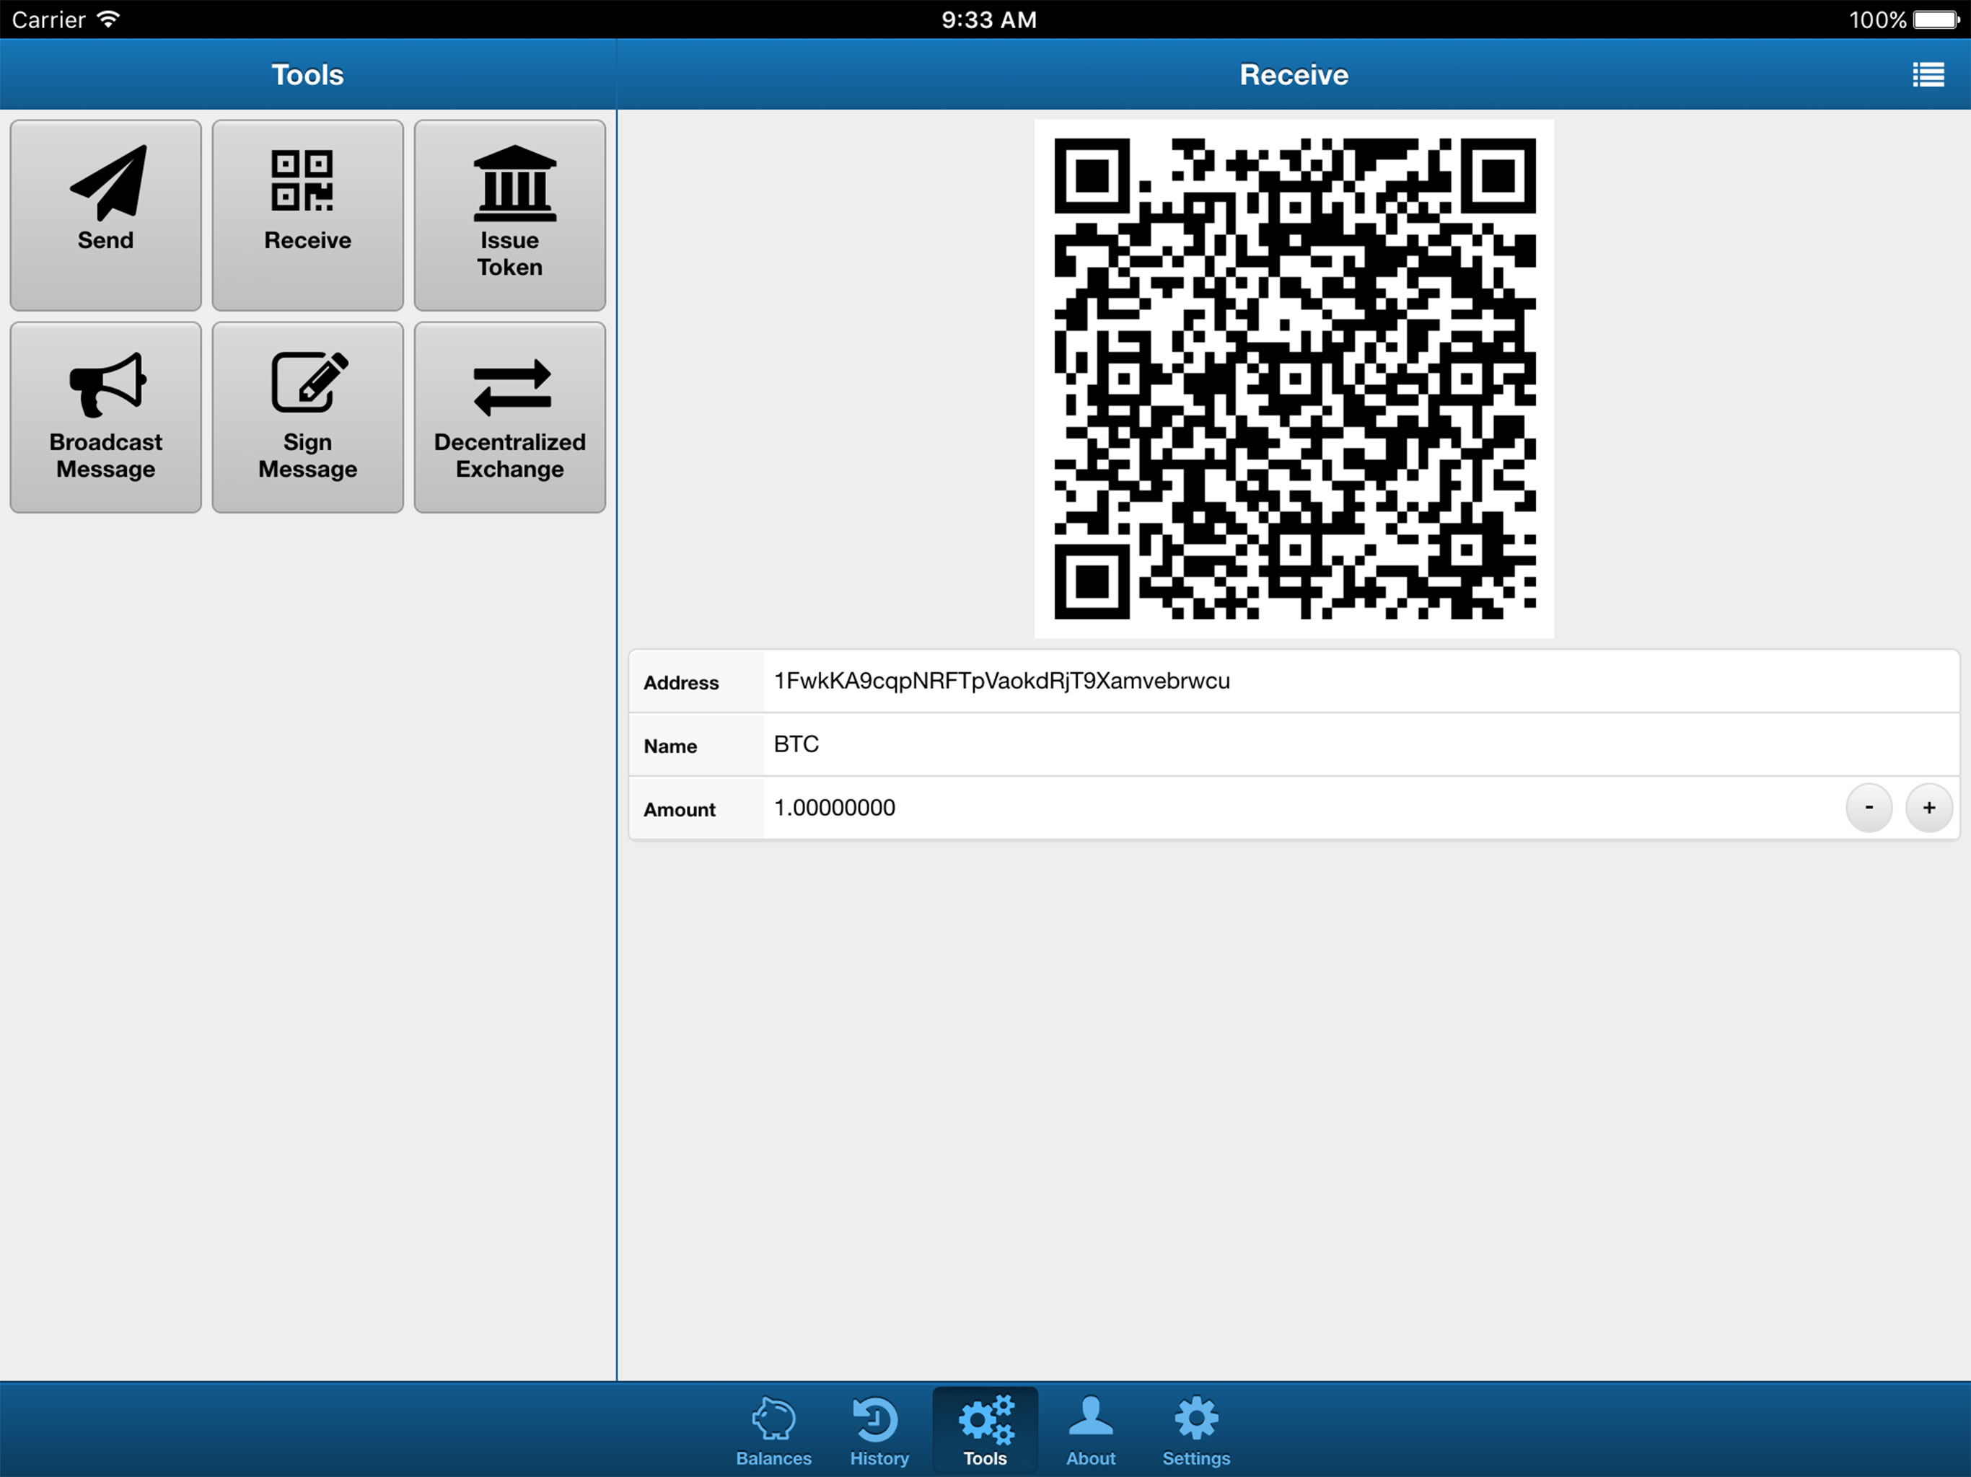Click the Tools panel title

pyautogui.click(x=307, y=75)
